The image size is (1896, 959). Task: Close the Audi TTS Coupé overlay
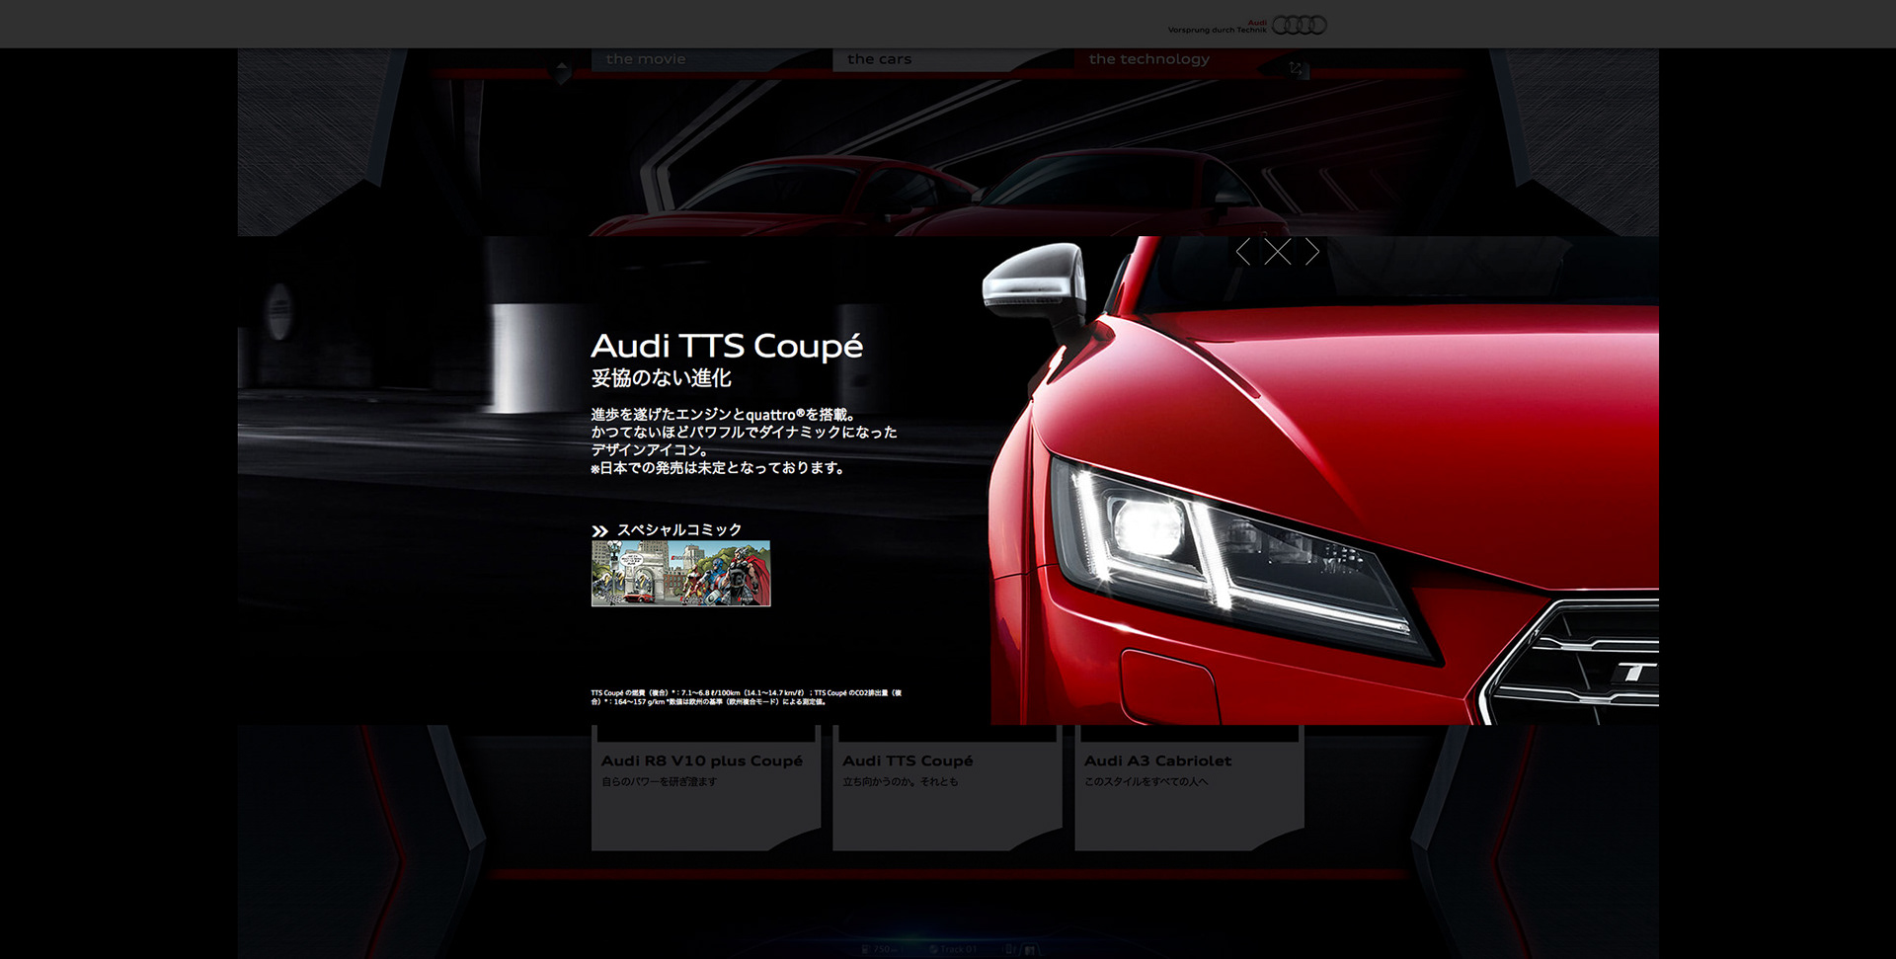[1277, 252]
